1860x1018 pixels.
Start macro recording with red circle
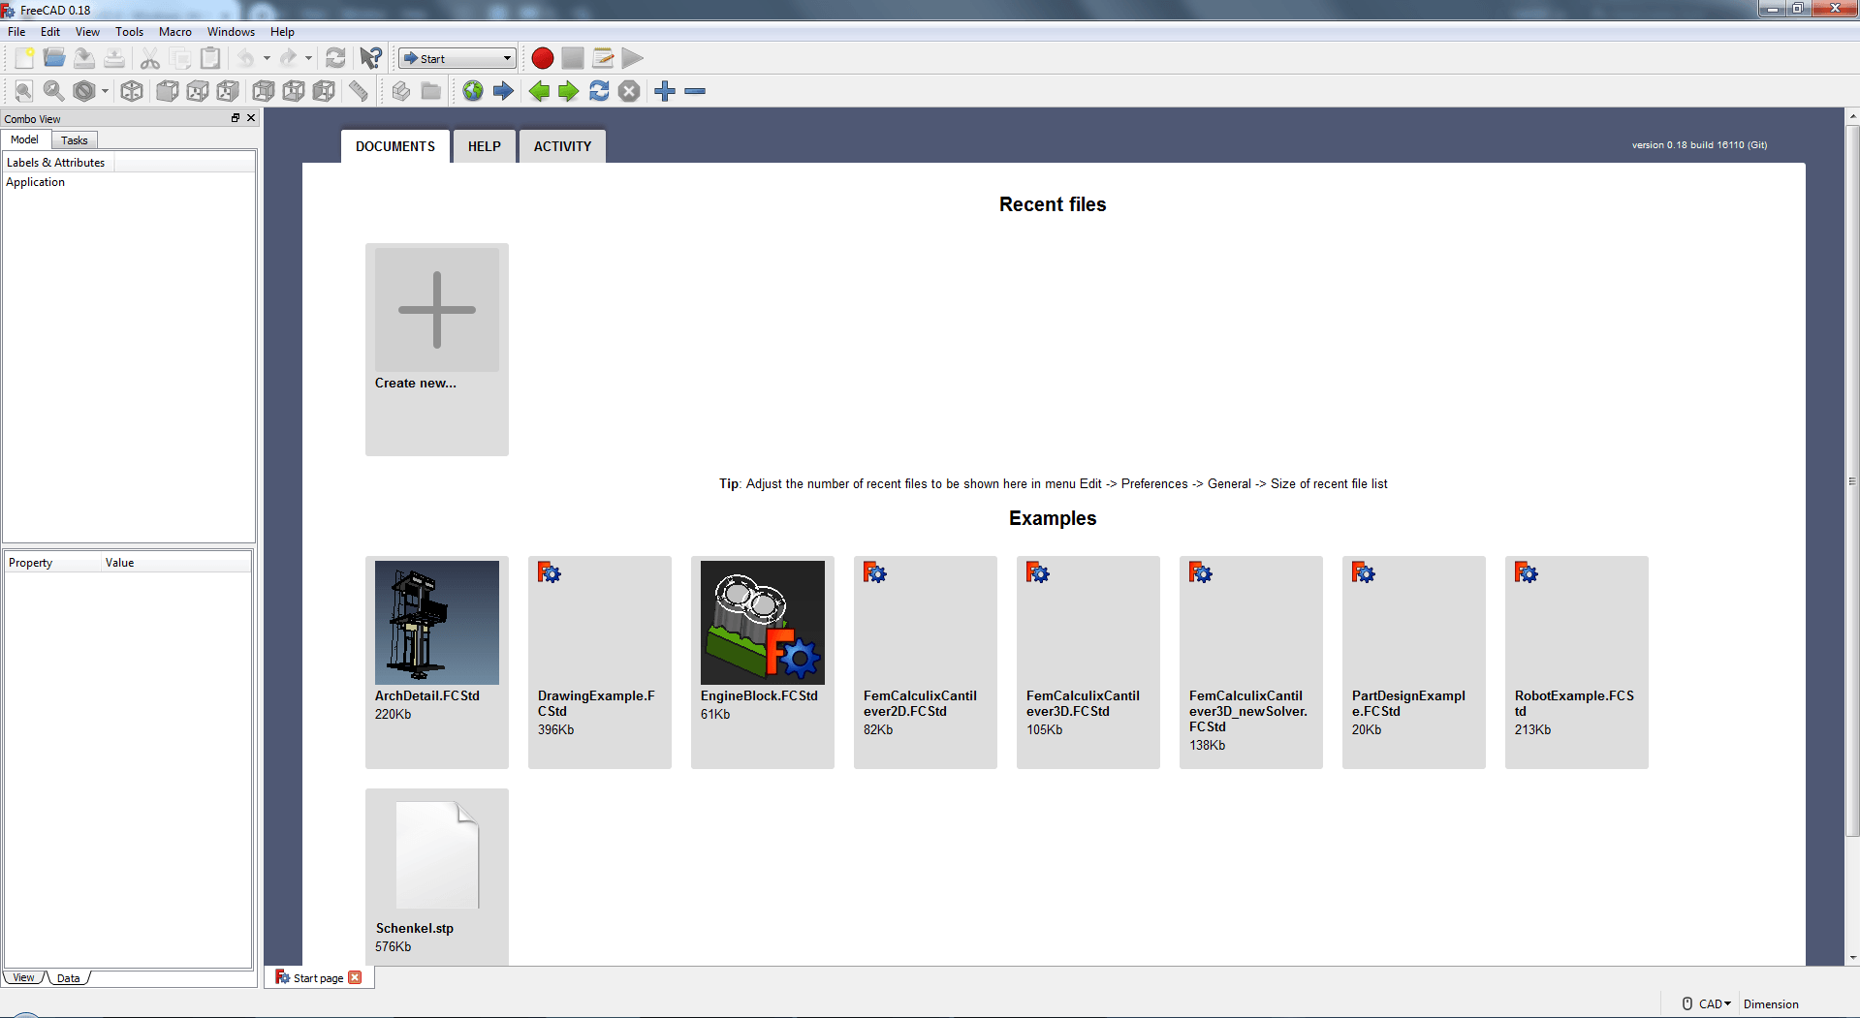(543, 58)
